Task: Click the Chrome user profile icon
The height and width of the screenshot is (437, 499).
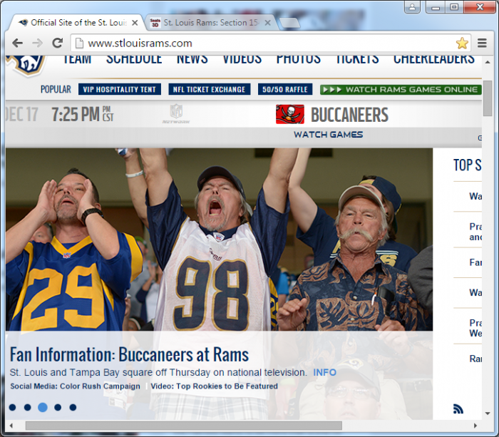Action: tap(412, 6)
